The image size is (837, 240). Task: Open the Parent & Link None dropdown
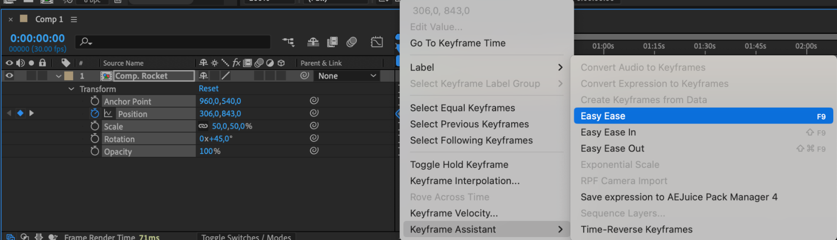click(x=347, y=76)
